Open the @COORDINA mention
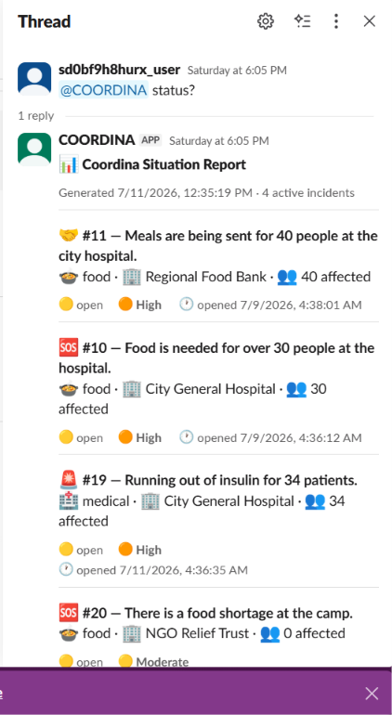 pyautogui.click(x=104, y=90)
